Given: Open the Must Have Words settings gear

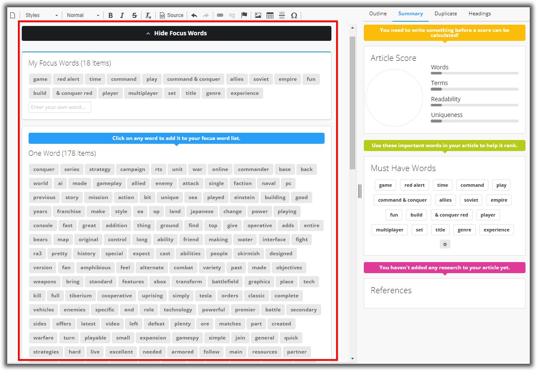Looking at the screenshot, I should (x=445, y=244).
